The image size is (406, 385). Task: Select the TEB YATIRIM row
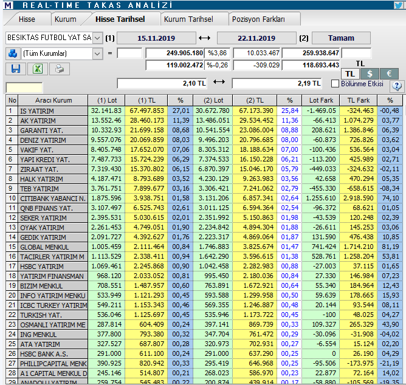[x=204, y=189]
